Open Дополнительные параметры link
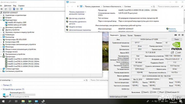The height and width of the screenshot is (104, 185). [x=80, y=30]
